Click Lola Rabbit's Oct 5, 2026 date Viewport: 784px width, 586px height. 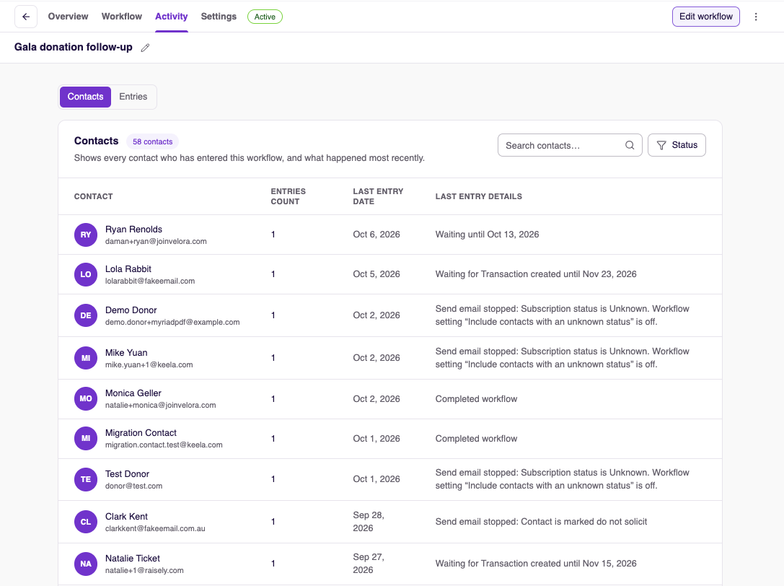click(x=376, y=274)
